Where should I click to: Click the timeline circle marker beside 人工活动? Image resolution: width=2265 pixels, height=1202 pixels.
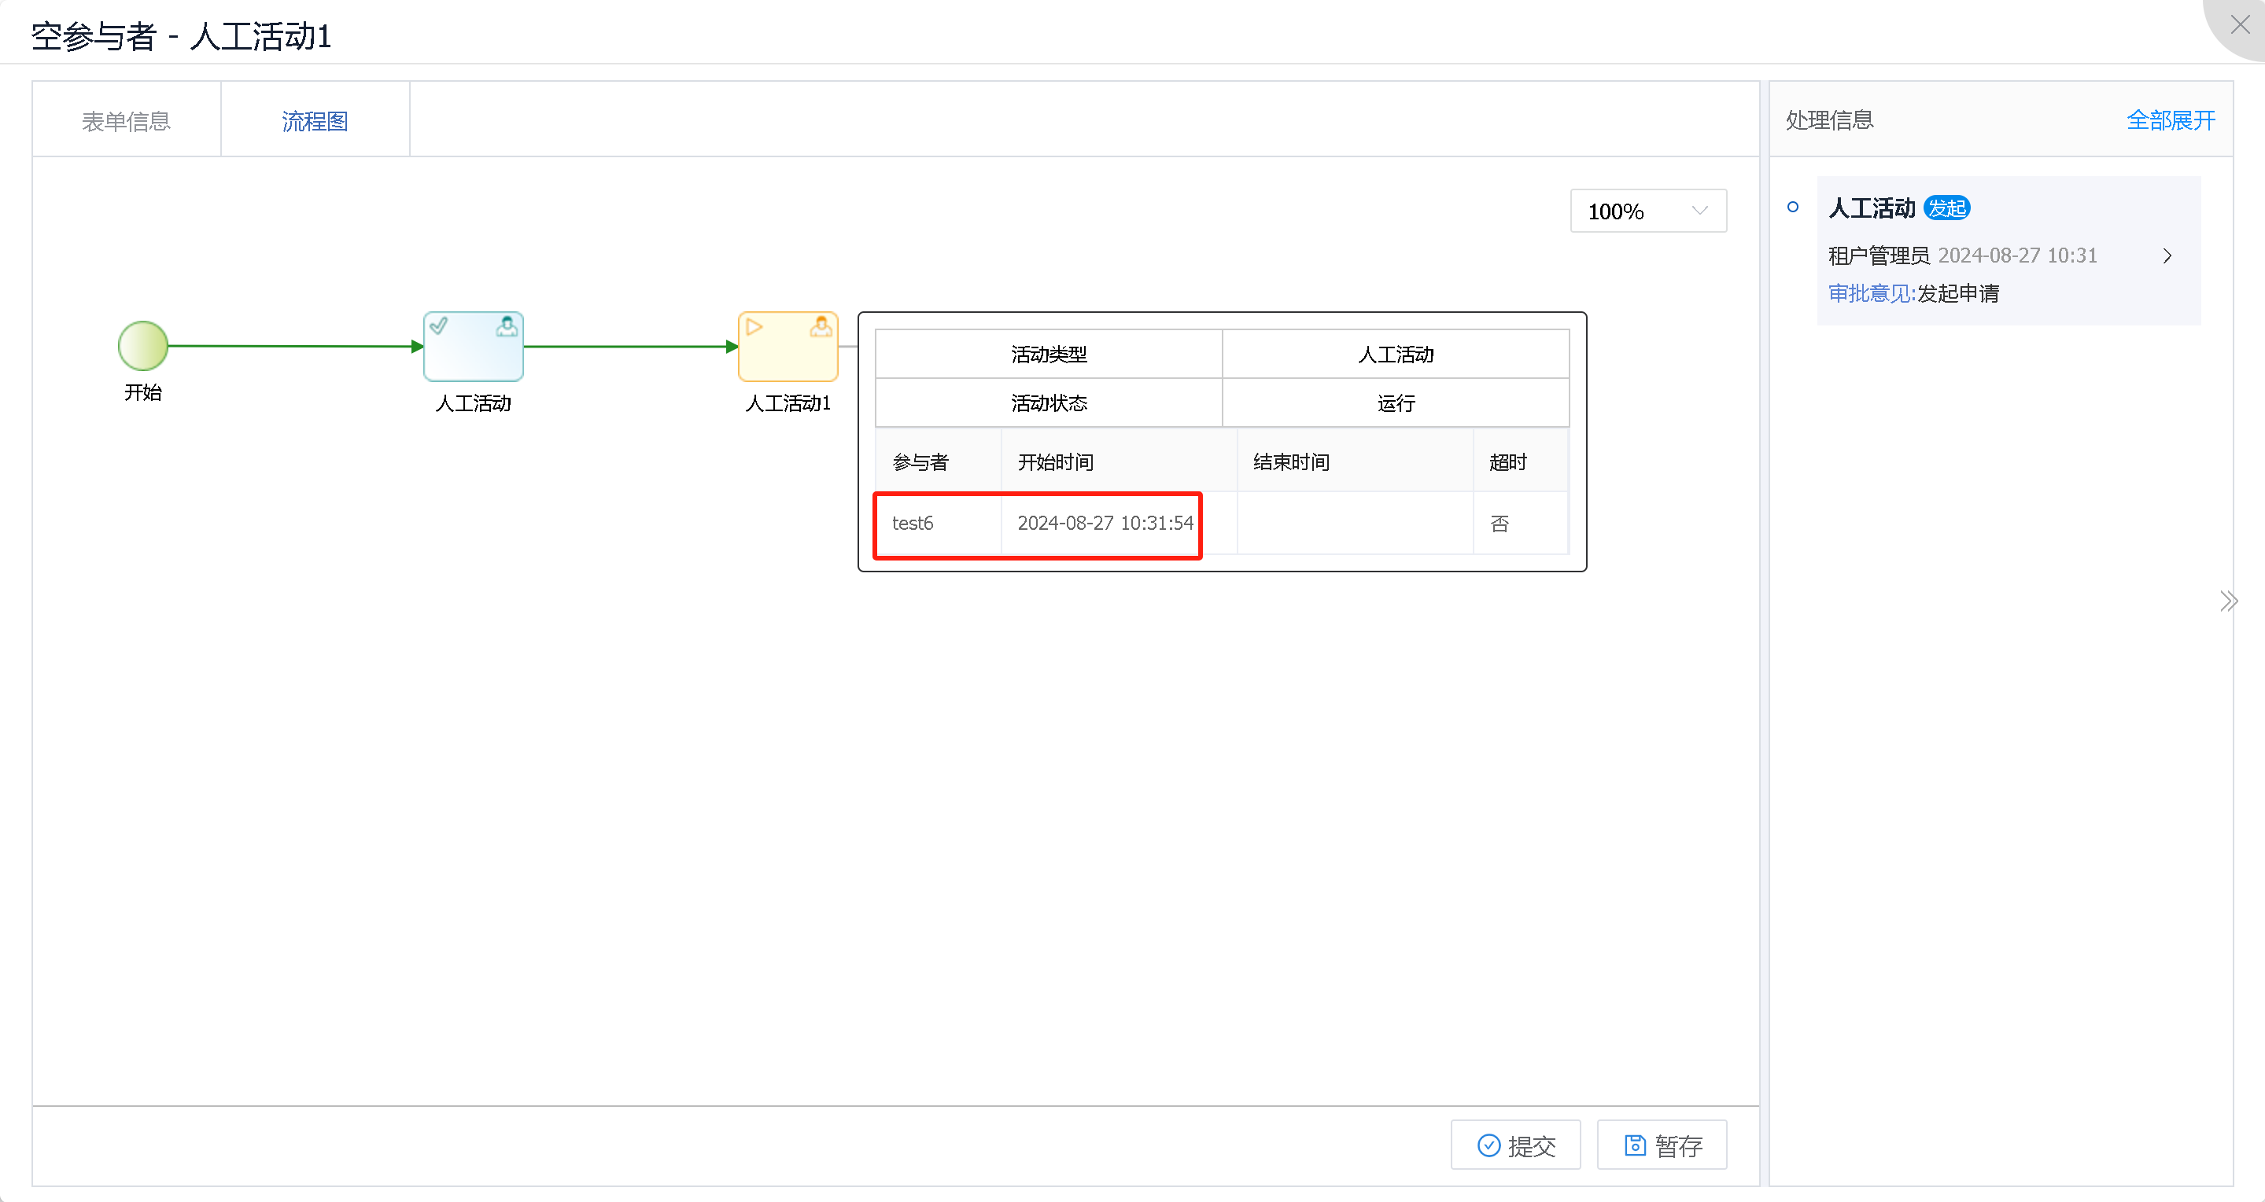click(x=1793, y=208)
